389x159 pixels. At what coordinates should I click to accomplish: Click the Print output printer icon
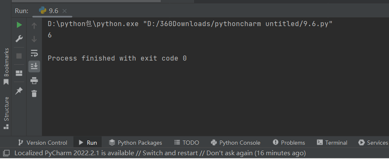pyautogui.click(x=34, y=80)
